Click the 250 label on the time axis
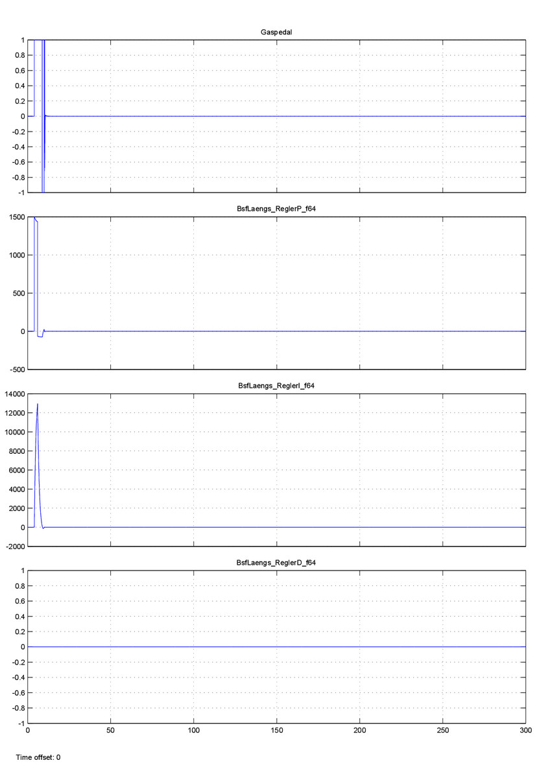Image resolution: width=550 pixels, height=778 pixels. pos(442,731)
